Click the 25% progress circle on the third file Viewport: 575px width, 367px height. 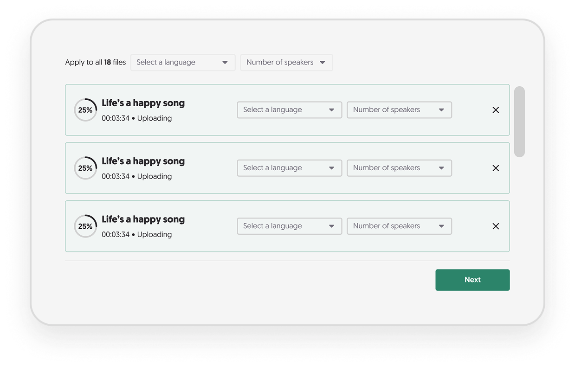tap(85, 226)
